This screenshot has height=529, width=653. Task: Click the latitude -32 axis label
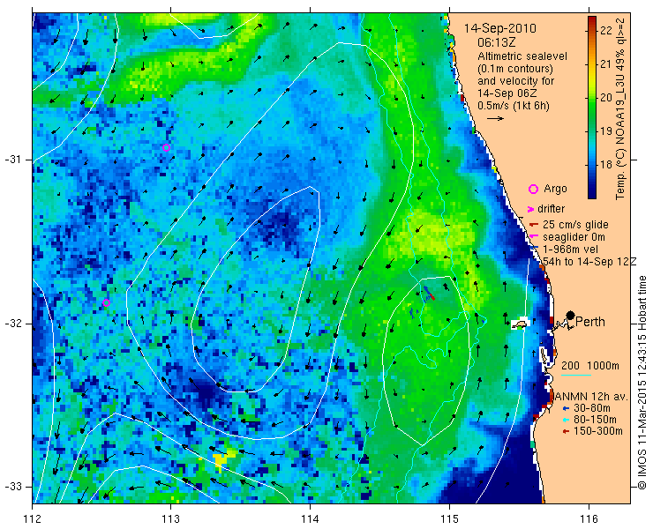point(14,324)
